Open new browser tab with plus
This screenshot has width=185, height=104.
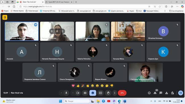coord(76,2)
